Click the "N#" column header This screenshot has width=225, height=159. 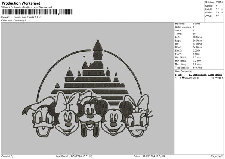tap(180, 75)
